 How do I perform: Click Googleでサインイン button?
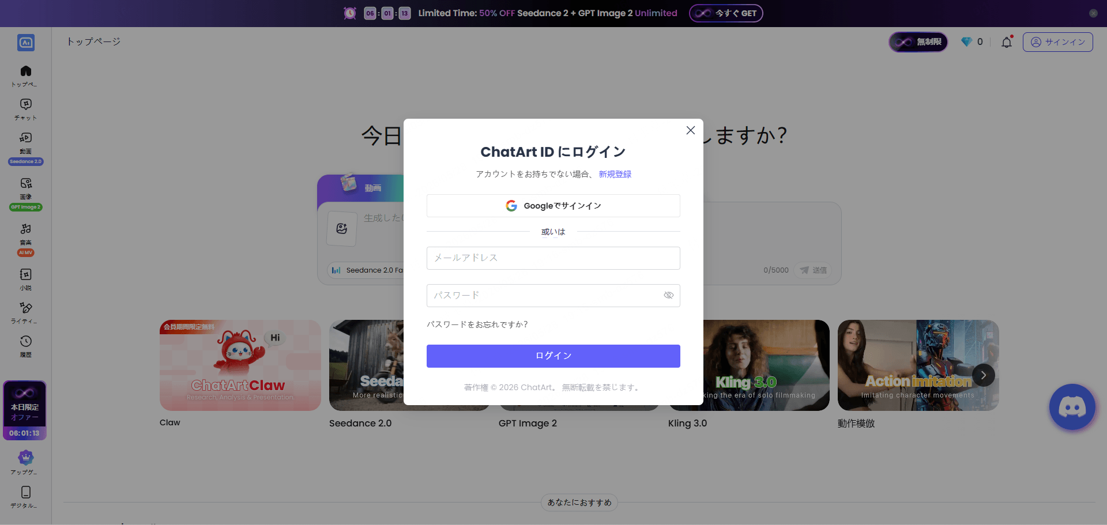(553, 206)
